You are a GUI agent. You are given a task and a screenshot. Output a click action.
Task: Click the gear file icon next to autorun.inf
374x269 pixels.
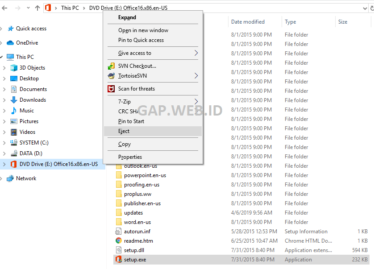[x=119, y=232]
